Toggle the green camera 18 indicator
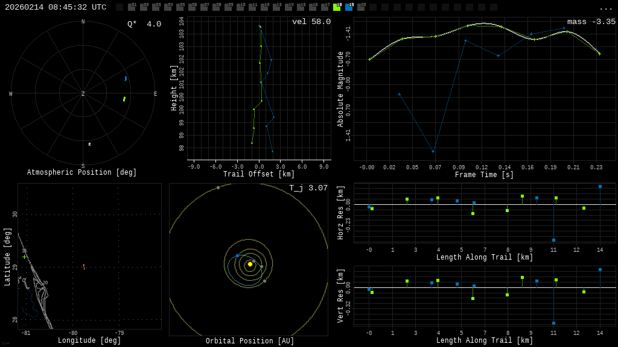The image size is (618, 347). point(337,7)
